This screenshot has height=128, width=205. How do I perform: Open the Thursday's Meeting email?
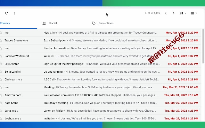[x=100, y=103]
